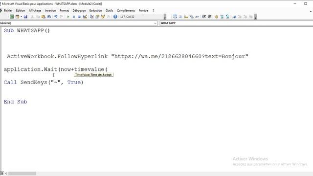Screen dimensions: 313x176
Task: Open the Object Browser icon
Action: 103,17
